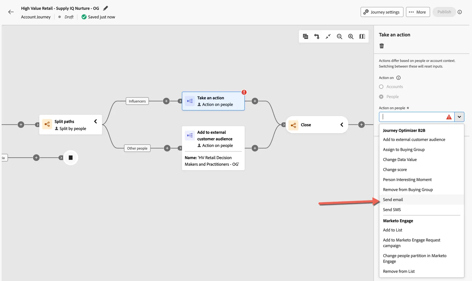Click the Action on people input field
Screen dimensions: 472x281
417,117
